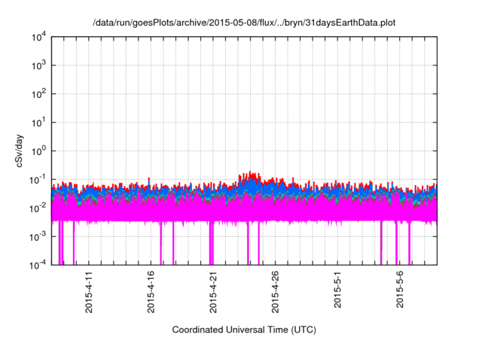Image resolution: width=482 pixels, height=337 pixels.
Task: Click the Coordinated Universal Time (UTC) axis label
Action: coord(244,329)
